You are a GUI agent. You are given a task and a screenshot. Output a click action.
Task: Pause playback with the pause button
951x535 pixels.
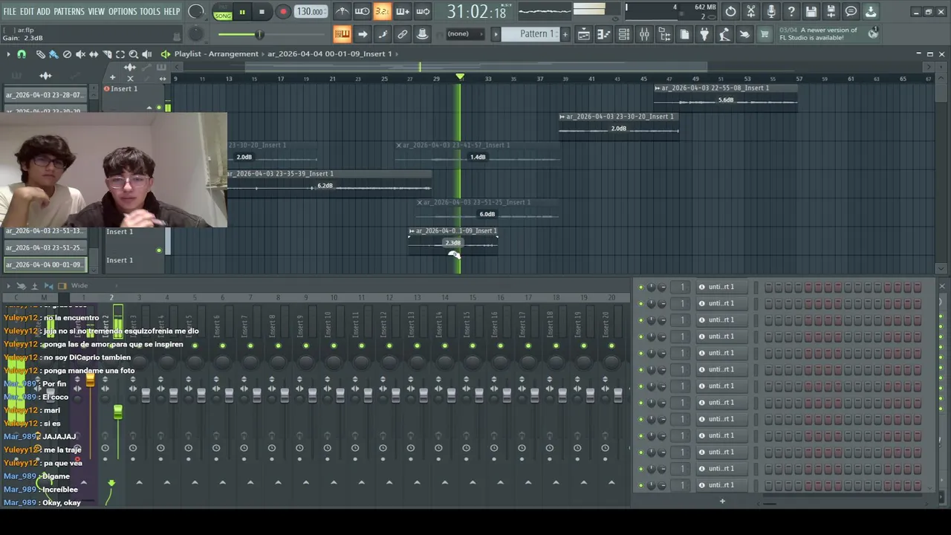[x=242, y=12]
